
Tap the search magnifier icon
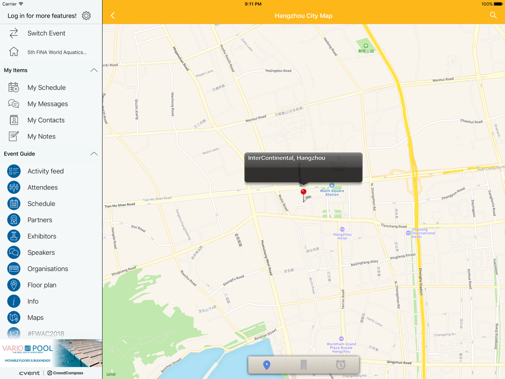coord(493,16)
